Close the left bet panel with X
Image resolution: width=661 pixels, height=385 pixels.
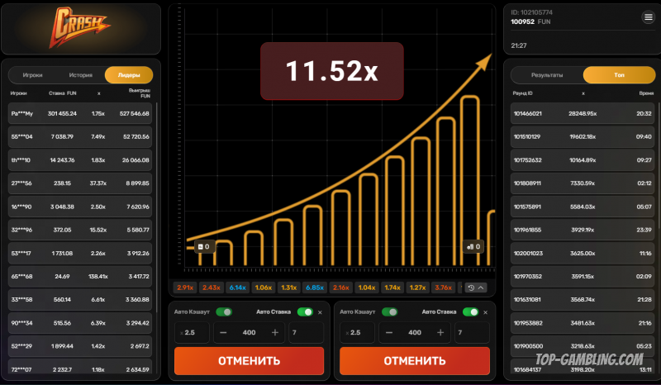321,312
